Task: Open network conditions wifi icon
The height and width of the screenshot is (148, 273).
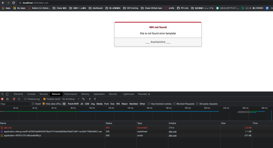Action: 83,99
